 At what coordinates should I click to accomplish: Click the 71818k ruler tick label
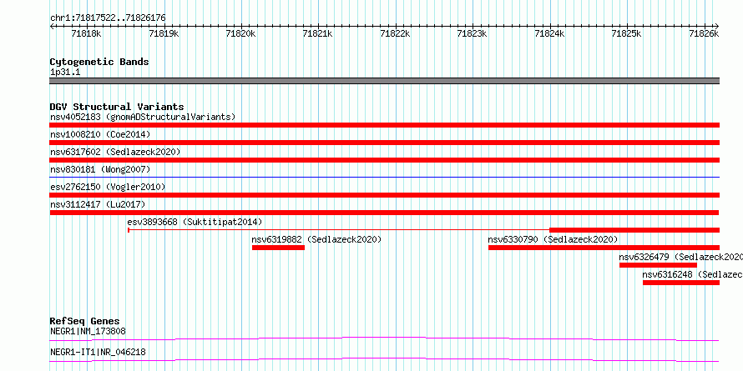[x=86, y=33]
